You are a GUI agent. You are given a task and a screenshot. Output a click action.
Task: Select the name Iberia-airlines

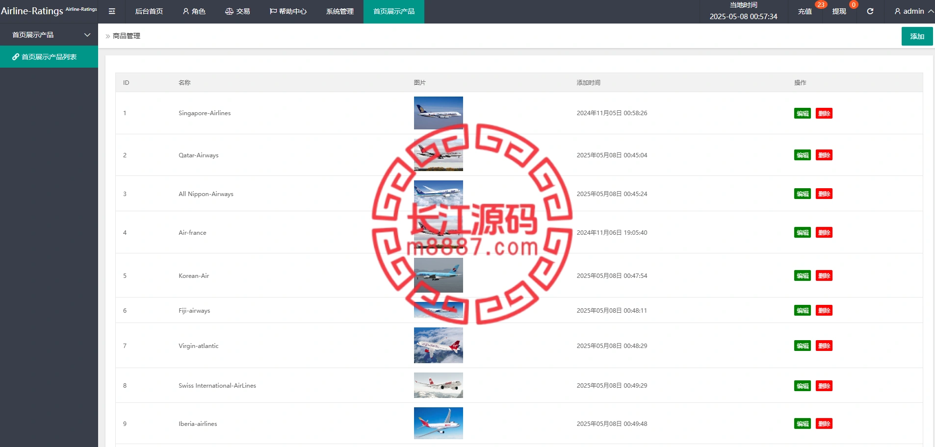click(x=198, y=423)
